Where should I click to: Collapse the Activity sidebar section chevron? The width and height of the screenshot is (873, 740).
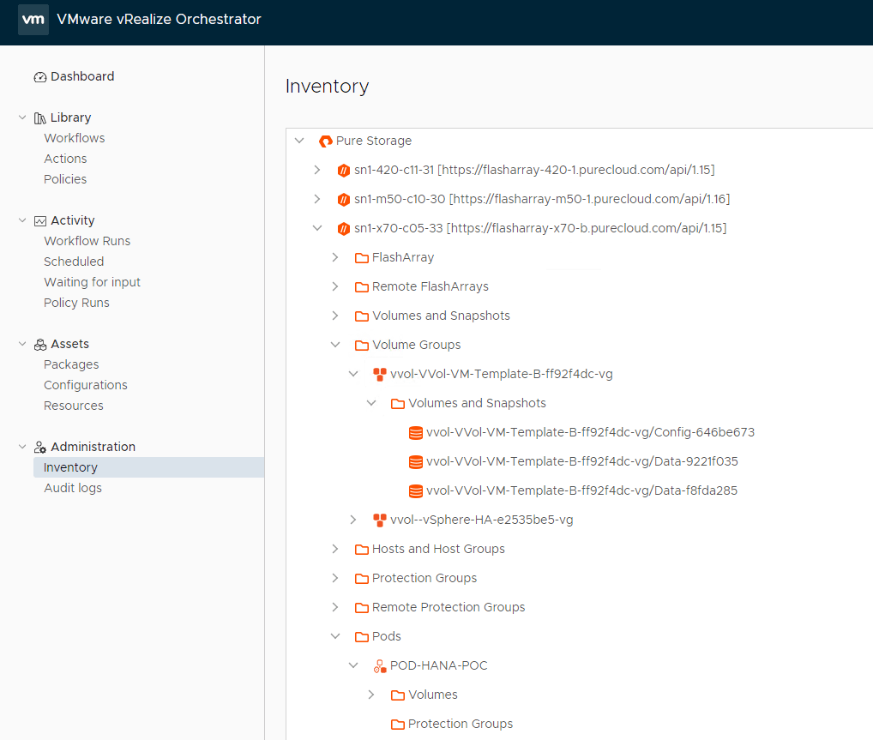pyautogui.click(x=22, y=220)
